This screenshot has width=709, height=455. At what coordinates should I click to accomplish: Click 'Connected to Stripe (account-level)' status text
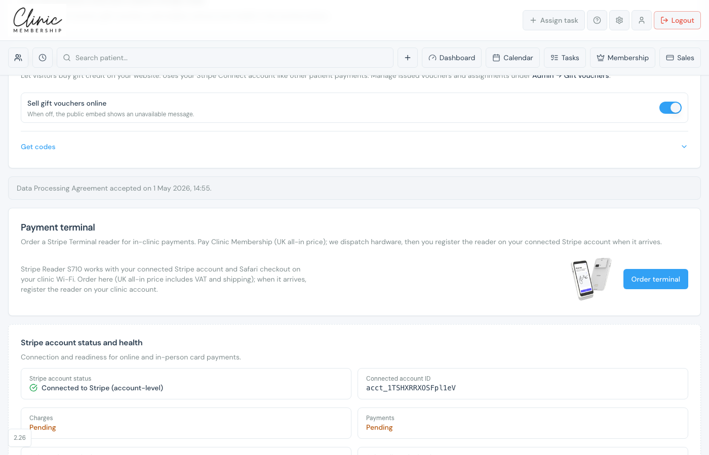pos(102,388)
